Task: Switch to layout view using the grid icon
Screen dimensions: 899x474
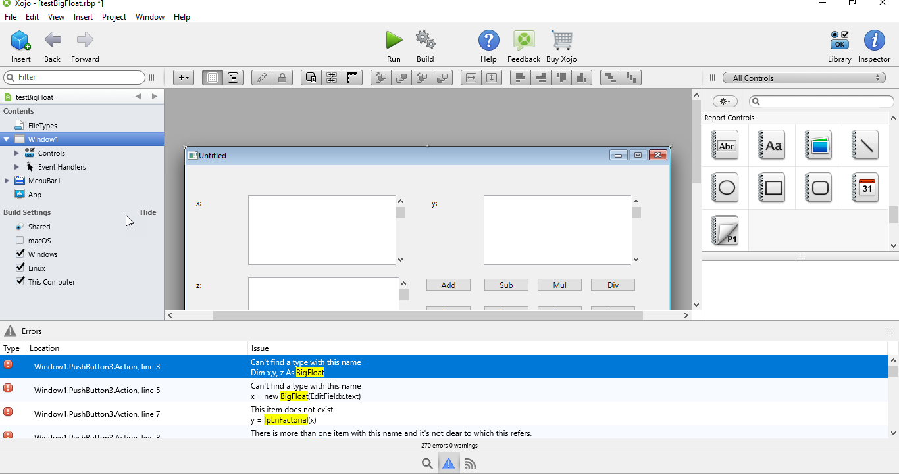Action: click(212, 78)
